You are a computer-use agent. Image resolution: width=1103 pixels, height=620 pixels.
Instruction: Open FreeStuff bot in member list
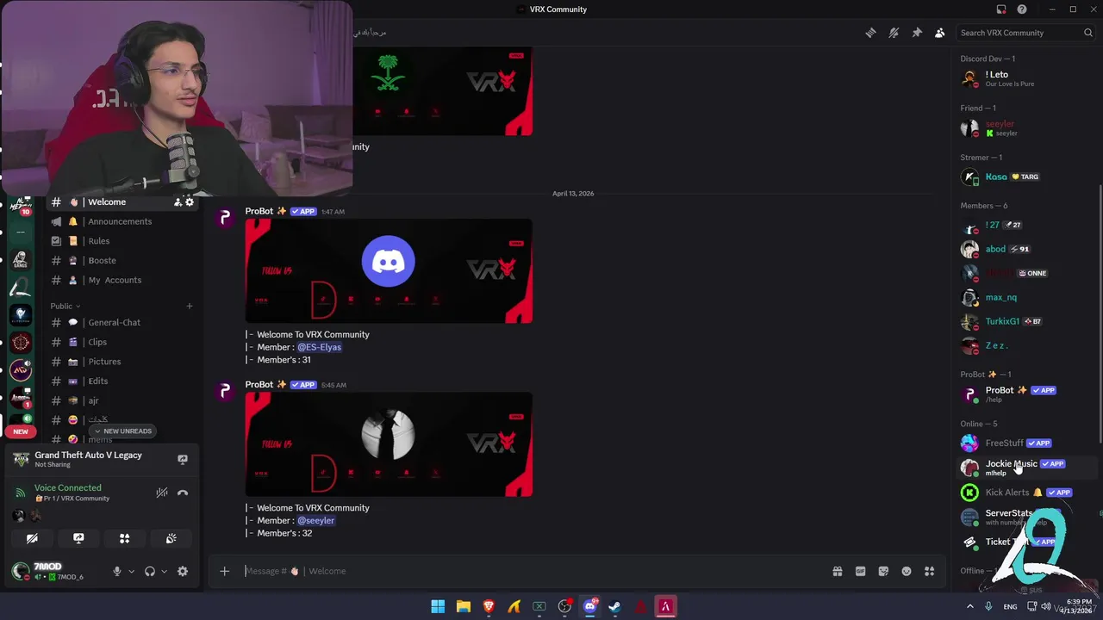(1025, 443)
